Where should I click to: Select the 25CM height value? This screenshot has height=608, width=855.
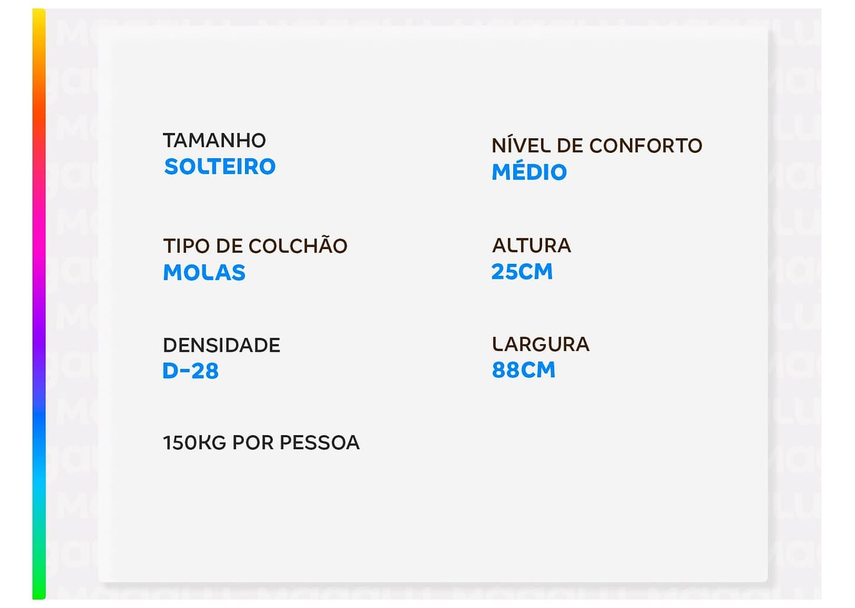[522, 272]
